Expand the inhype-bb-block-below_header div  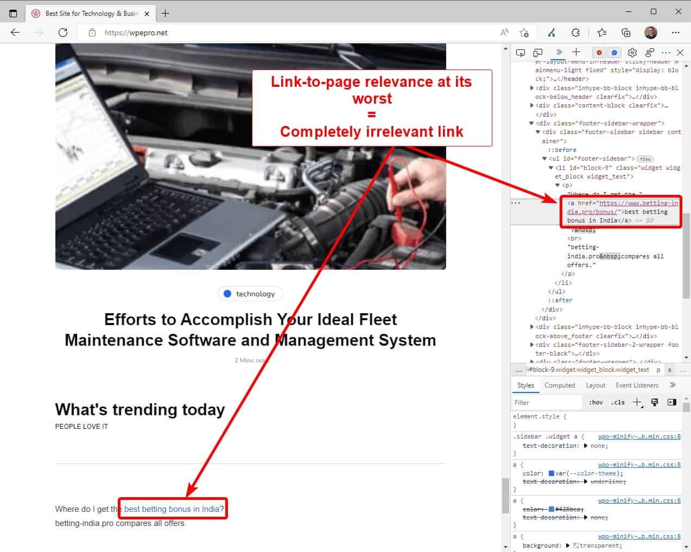(x=532, y=88)
